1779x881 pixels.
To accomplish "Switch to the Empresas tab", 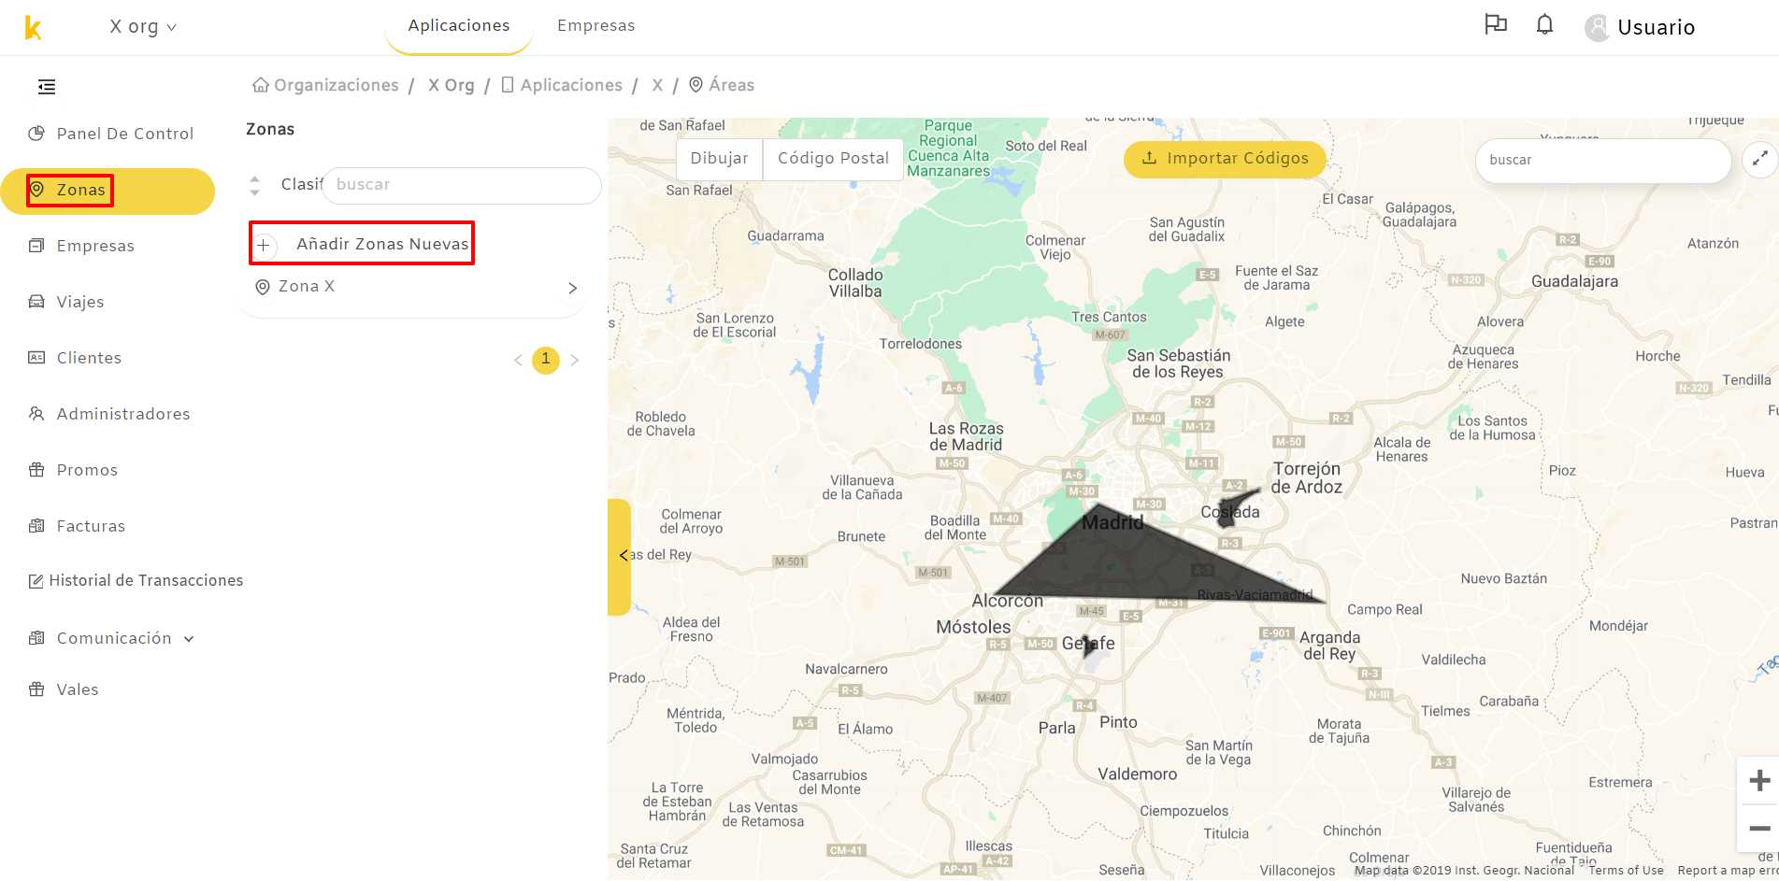I will (x=595, y=25).
